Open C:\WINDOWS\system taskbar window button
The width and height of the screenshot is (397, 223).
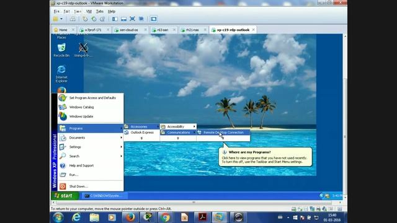[104, 196]
